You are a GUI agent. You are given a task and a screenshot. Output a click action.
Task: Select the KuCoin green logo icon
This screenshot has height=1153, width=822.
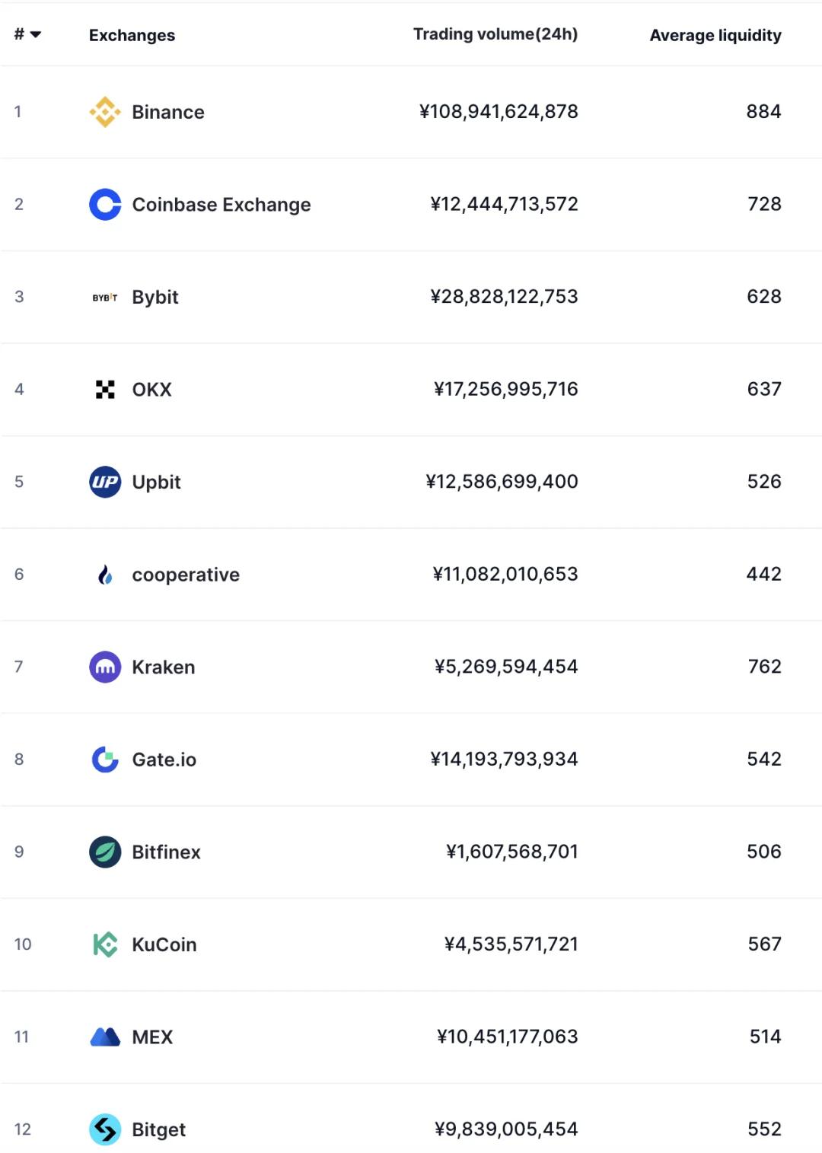[105, 944]
